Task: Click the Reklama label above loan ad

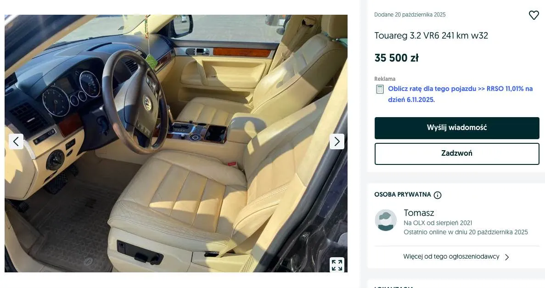Action: pyautogui.click(x=385, y=79)
